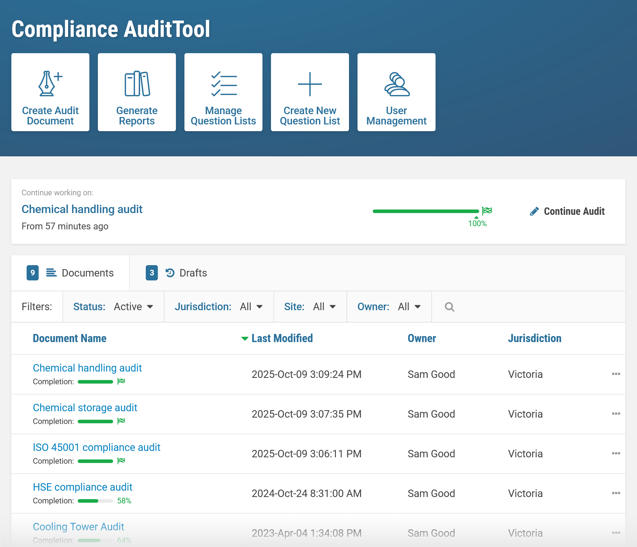Click the Cooling Tower Audit completion bar
This screenshot has width=637, height=547.
point(95,541)
